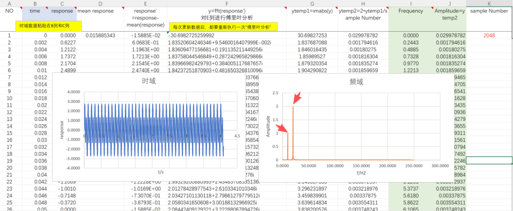Click the 'response' header cell in column C
The image size is (513, 211).
63,11
